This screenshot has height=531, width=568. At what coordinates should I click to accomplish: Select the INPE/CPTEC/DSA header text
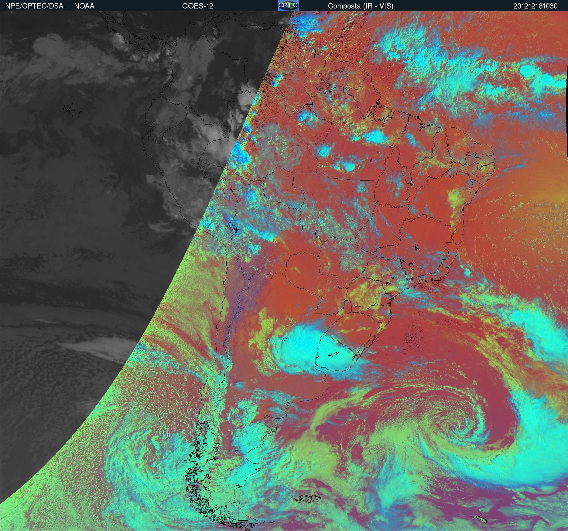pyautogui.click(x=33, y=6)
